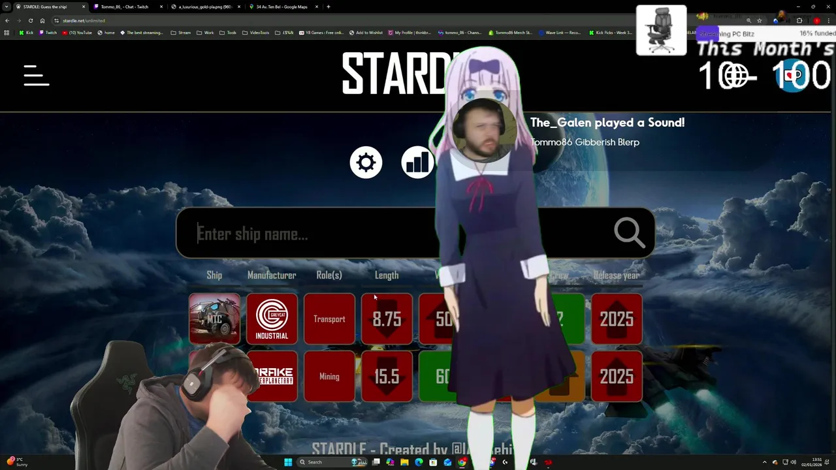
Task: Open a new browser tab
Action: click(329, 7)
